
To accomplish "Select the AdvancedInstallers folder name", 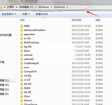I will coord(35,30).
